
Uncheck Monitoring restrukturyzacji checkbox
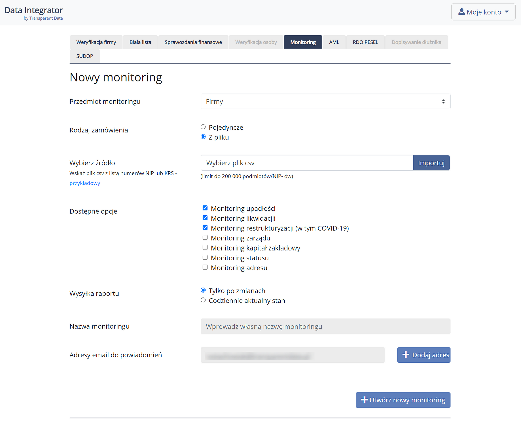pos(205,228)
